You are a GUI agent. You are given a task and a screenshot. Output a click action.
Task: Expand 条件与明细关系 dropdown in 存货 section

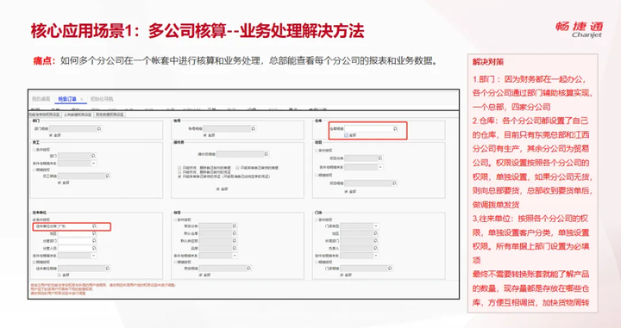pyautogui.click(x=235, y=256)
